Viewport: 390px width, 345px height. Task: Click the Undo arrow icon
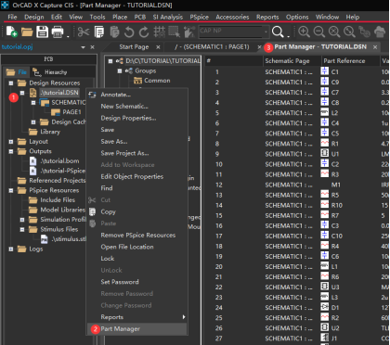(x=129, y=32)
